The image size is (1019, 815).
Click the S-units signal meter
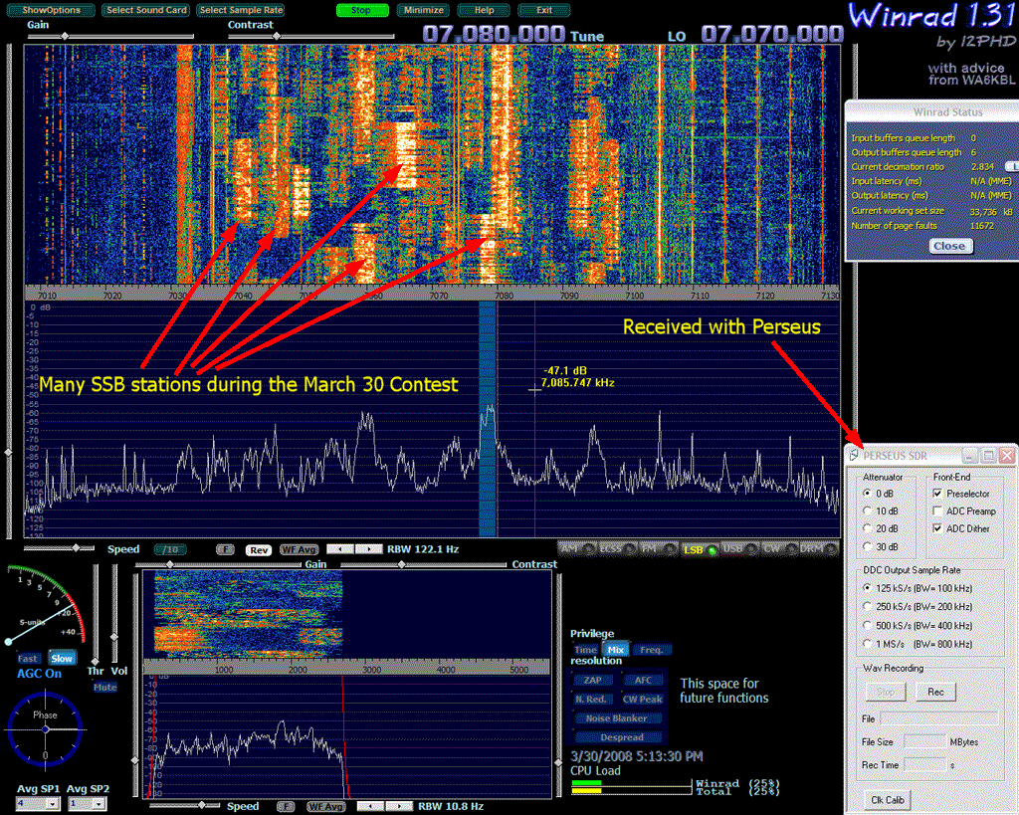point(44,606)
